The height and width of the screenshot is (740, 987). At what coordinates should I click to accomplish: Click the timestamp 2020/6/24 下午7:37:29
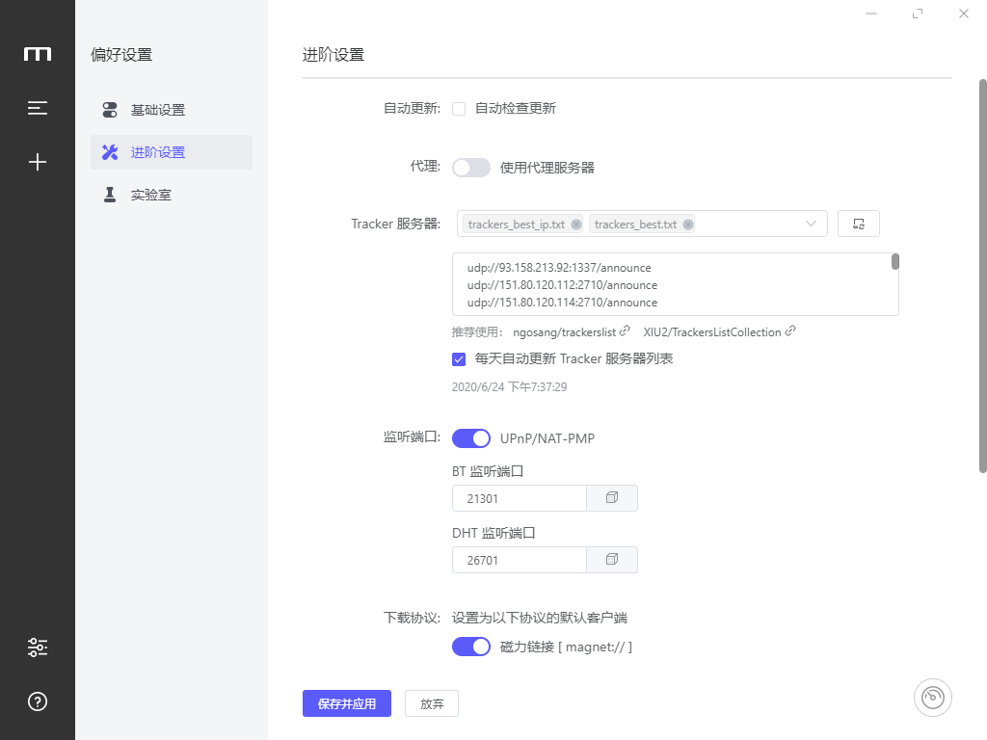509,387
